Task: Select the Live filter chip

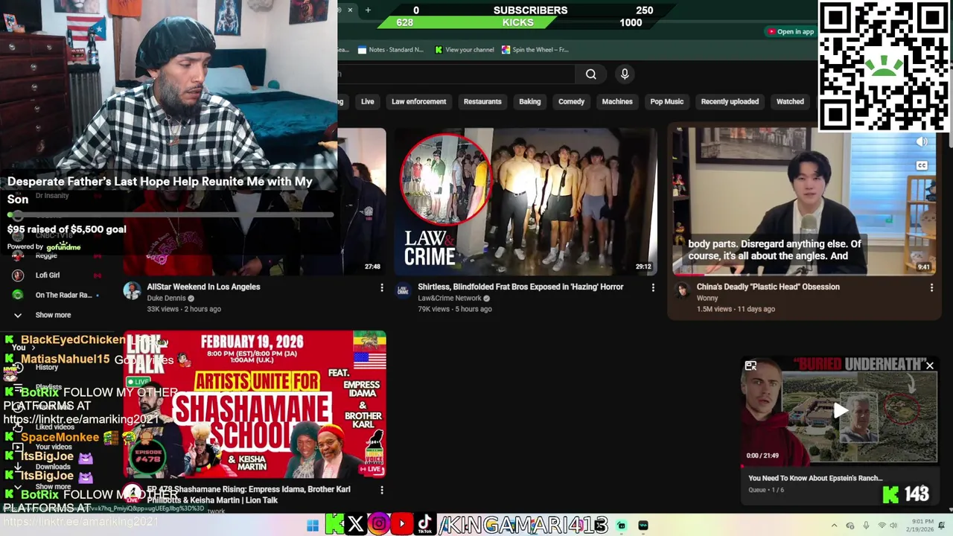Action: 368,101
